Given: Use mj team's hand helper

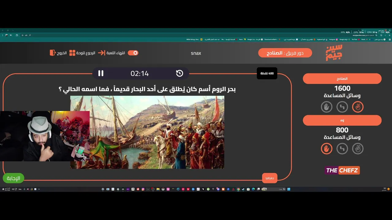Looking at the screenshot, I should pos(326,149).
